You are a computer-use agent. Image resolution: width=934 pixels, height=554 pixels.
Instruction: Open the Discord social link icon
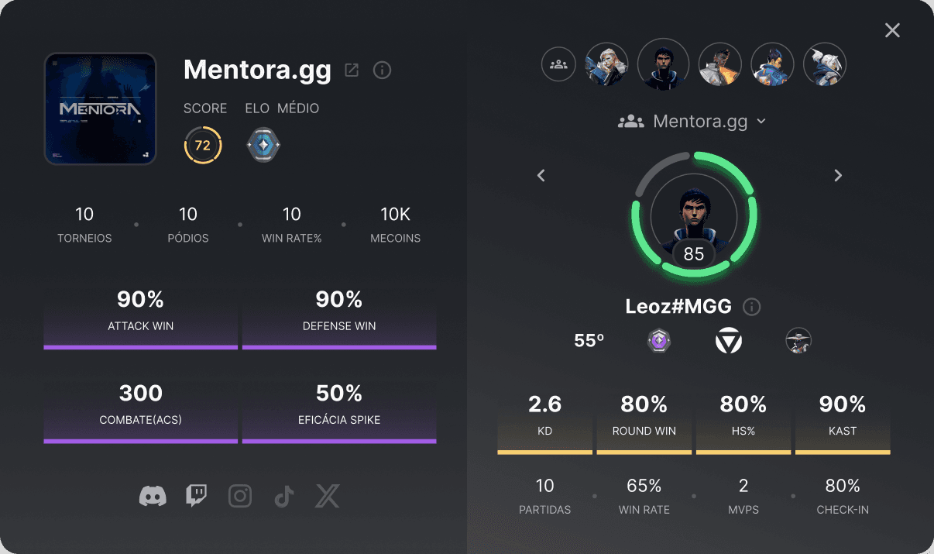tap(153, 496)
